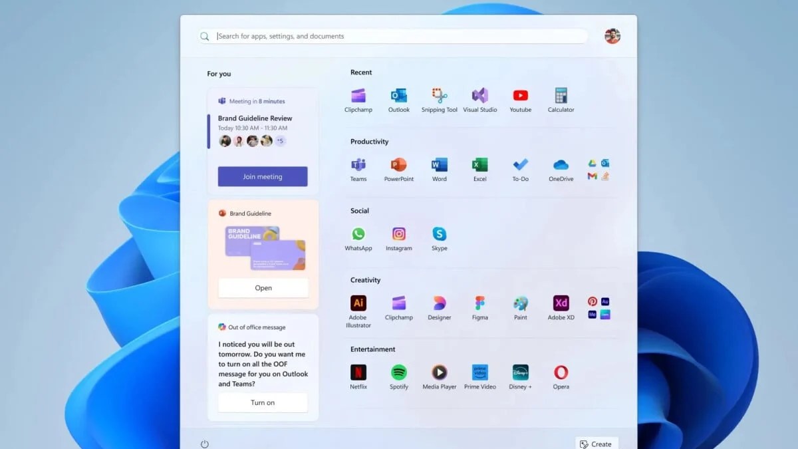Image resolution: width=798 pixels, height=449 pixels.
Task: Open the Brand Guideline presentation thumbnail
Action: point(265,247)
